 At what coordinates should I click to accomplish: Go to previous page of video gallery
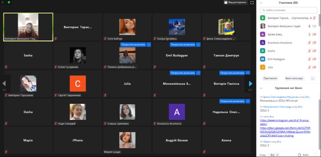[4, 83]
